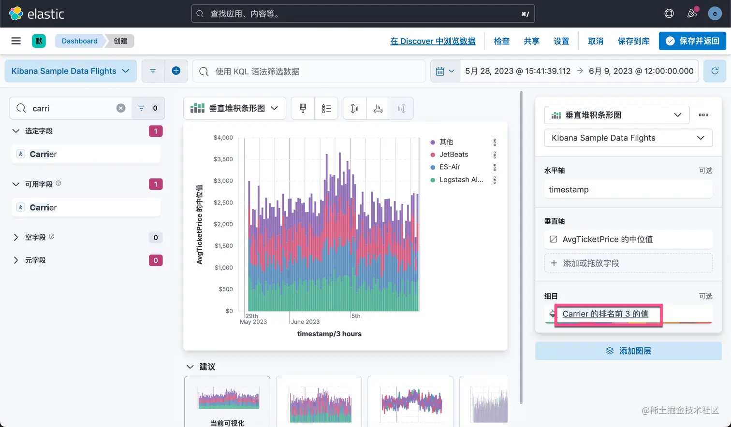Screen dimensions: 731x427
Task: Open the timestamp horizontal axis dimension
Action: (x=628, y=189)
